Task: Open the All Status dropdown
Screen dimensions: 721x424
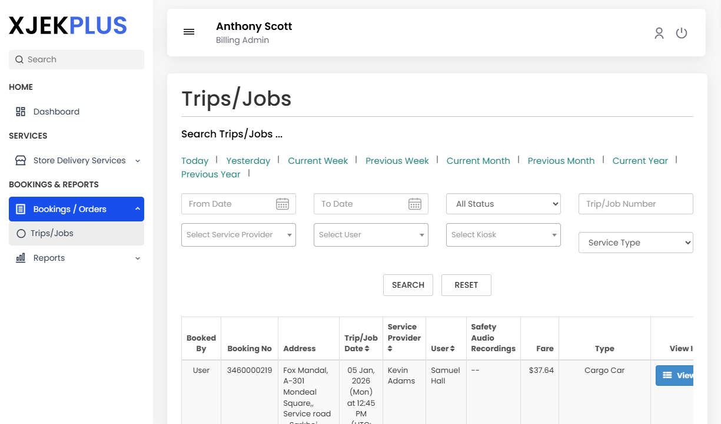Action: point(503,204)
